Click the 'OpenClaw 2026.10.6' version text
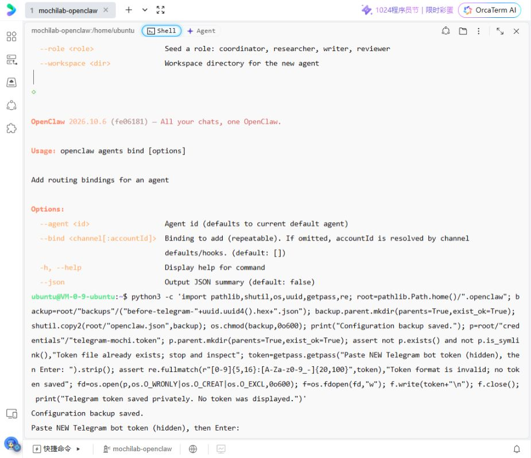 pos(69,122)
